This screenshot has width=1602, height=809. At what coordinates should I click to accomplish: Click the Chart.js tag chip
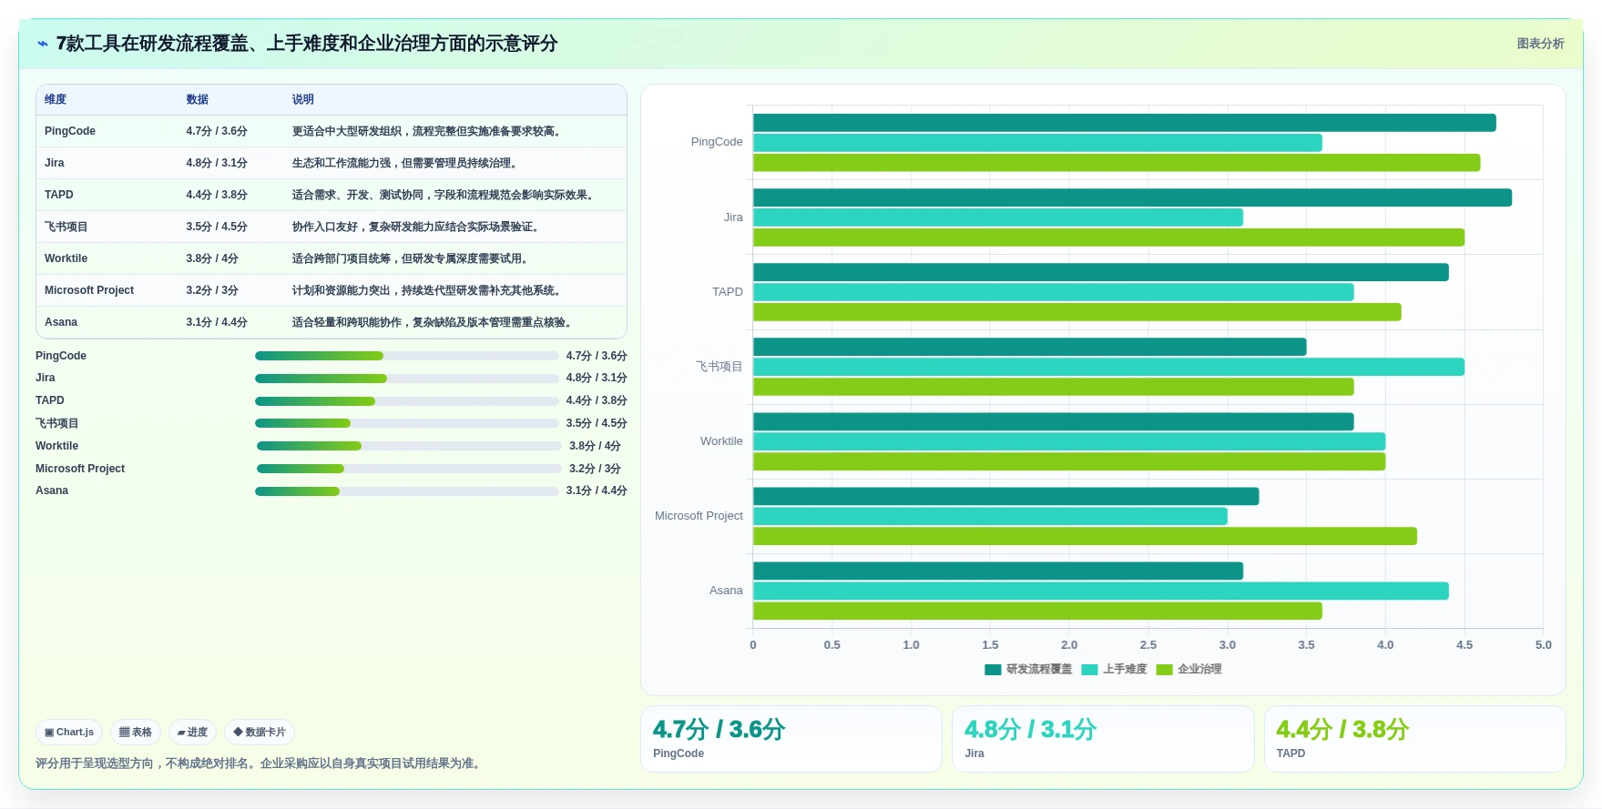click(x=69, y=732)
